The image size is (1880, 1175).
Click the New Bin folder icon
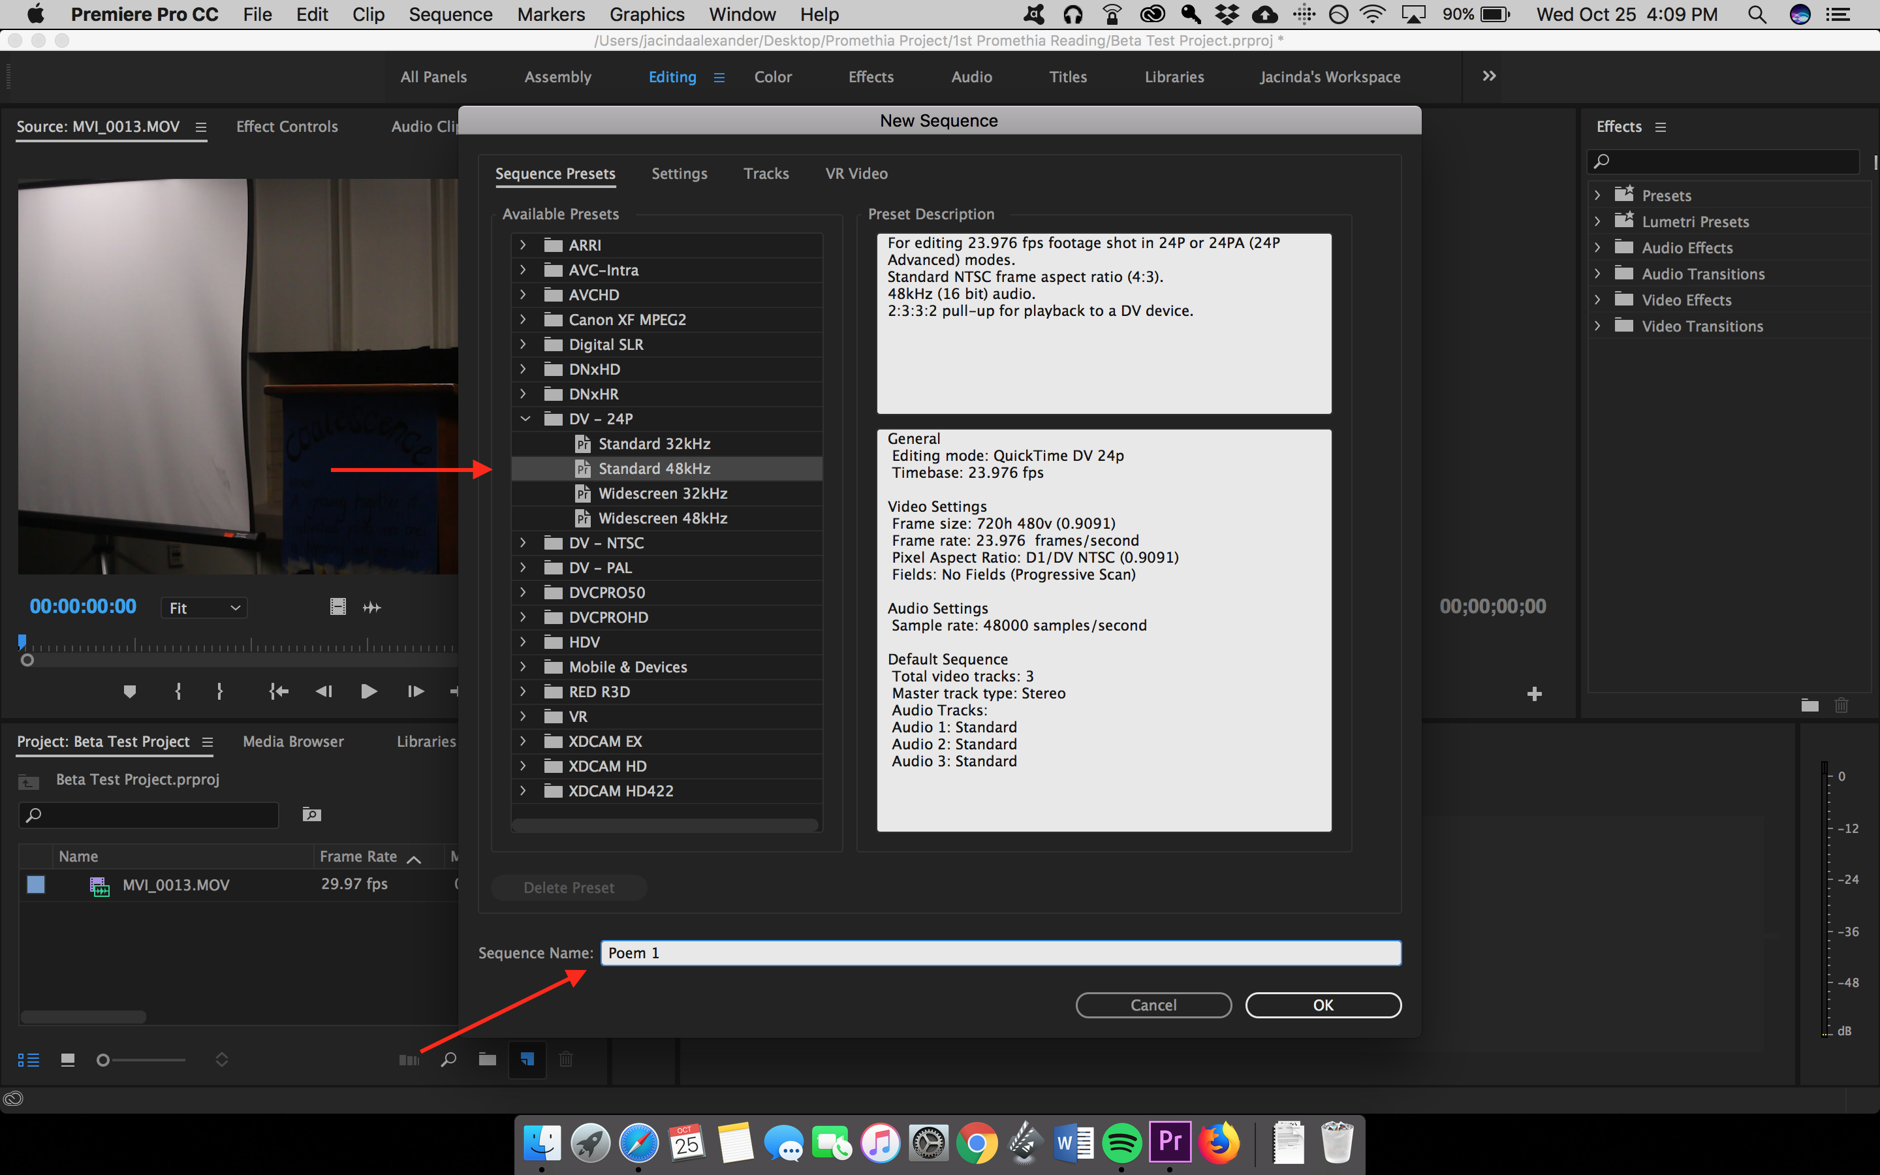tap(487, 1059)
